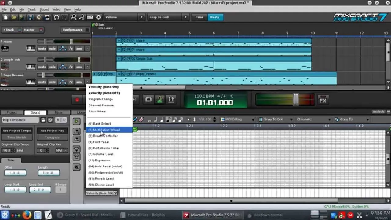Click the Undock button

tap(378, 112)
